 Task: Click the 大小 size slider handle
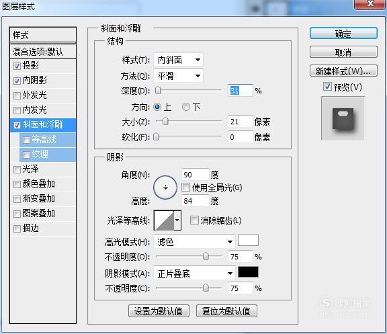pyautogui.click(x=165, y=121)
